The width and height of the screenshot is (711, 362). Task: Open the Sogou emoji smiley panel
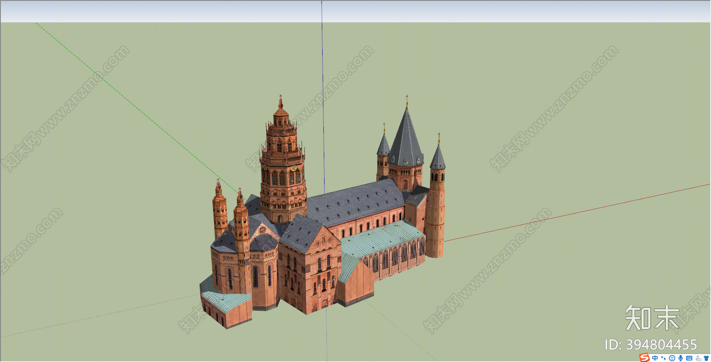pyautogui.click(x=672, y=358)
